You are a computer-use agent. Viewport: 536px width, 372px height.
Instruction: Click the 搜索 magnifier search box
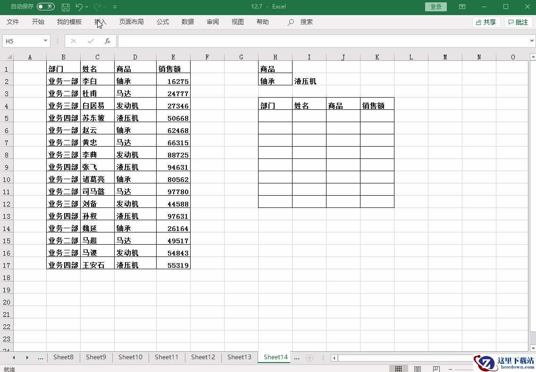[x=300, y=22]
